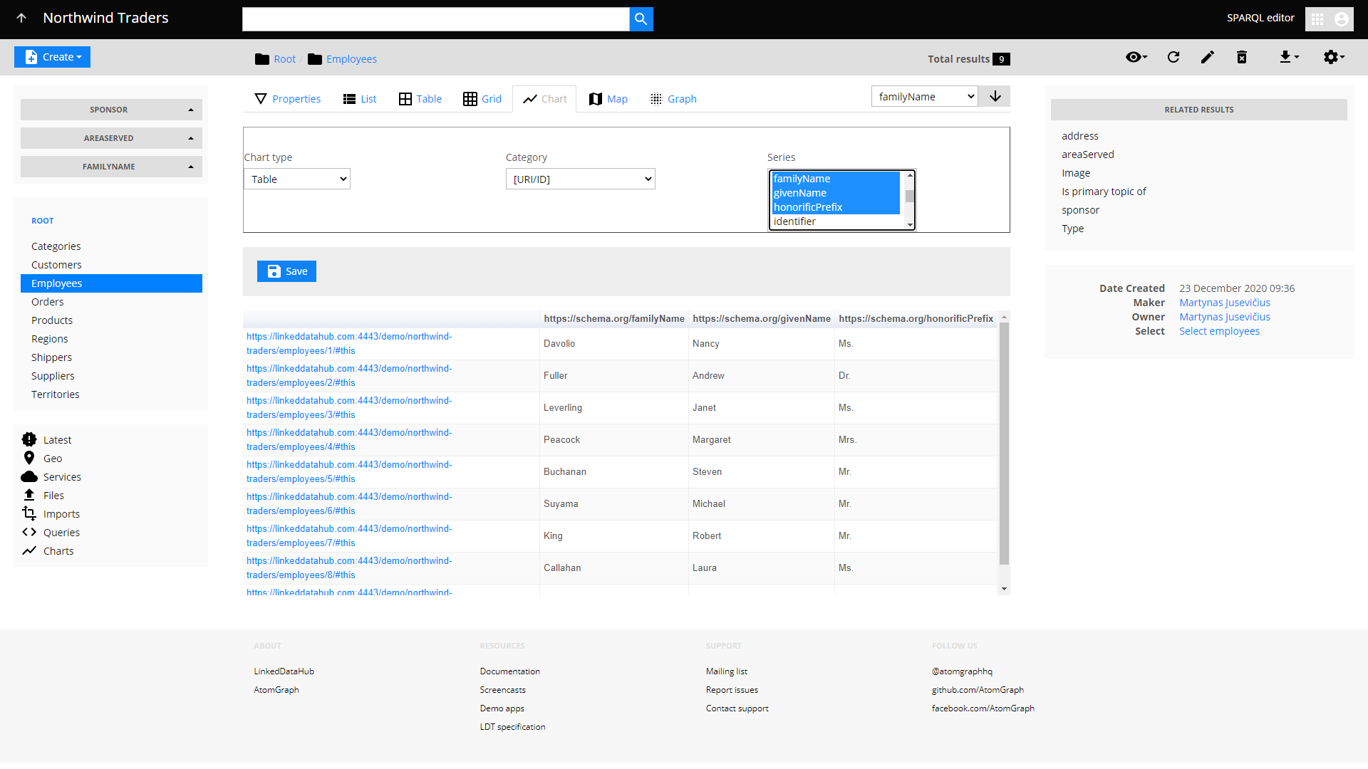Open Martynas Jusevičius Maker link

[1224, 303]
